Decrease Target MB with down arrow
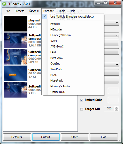 117,110
